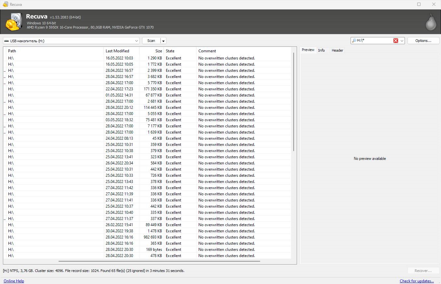Click the 1 478 KB size cell
Screen dimensions: 441x284
tap(154, 231)
